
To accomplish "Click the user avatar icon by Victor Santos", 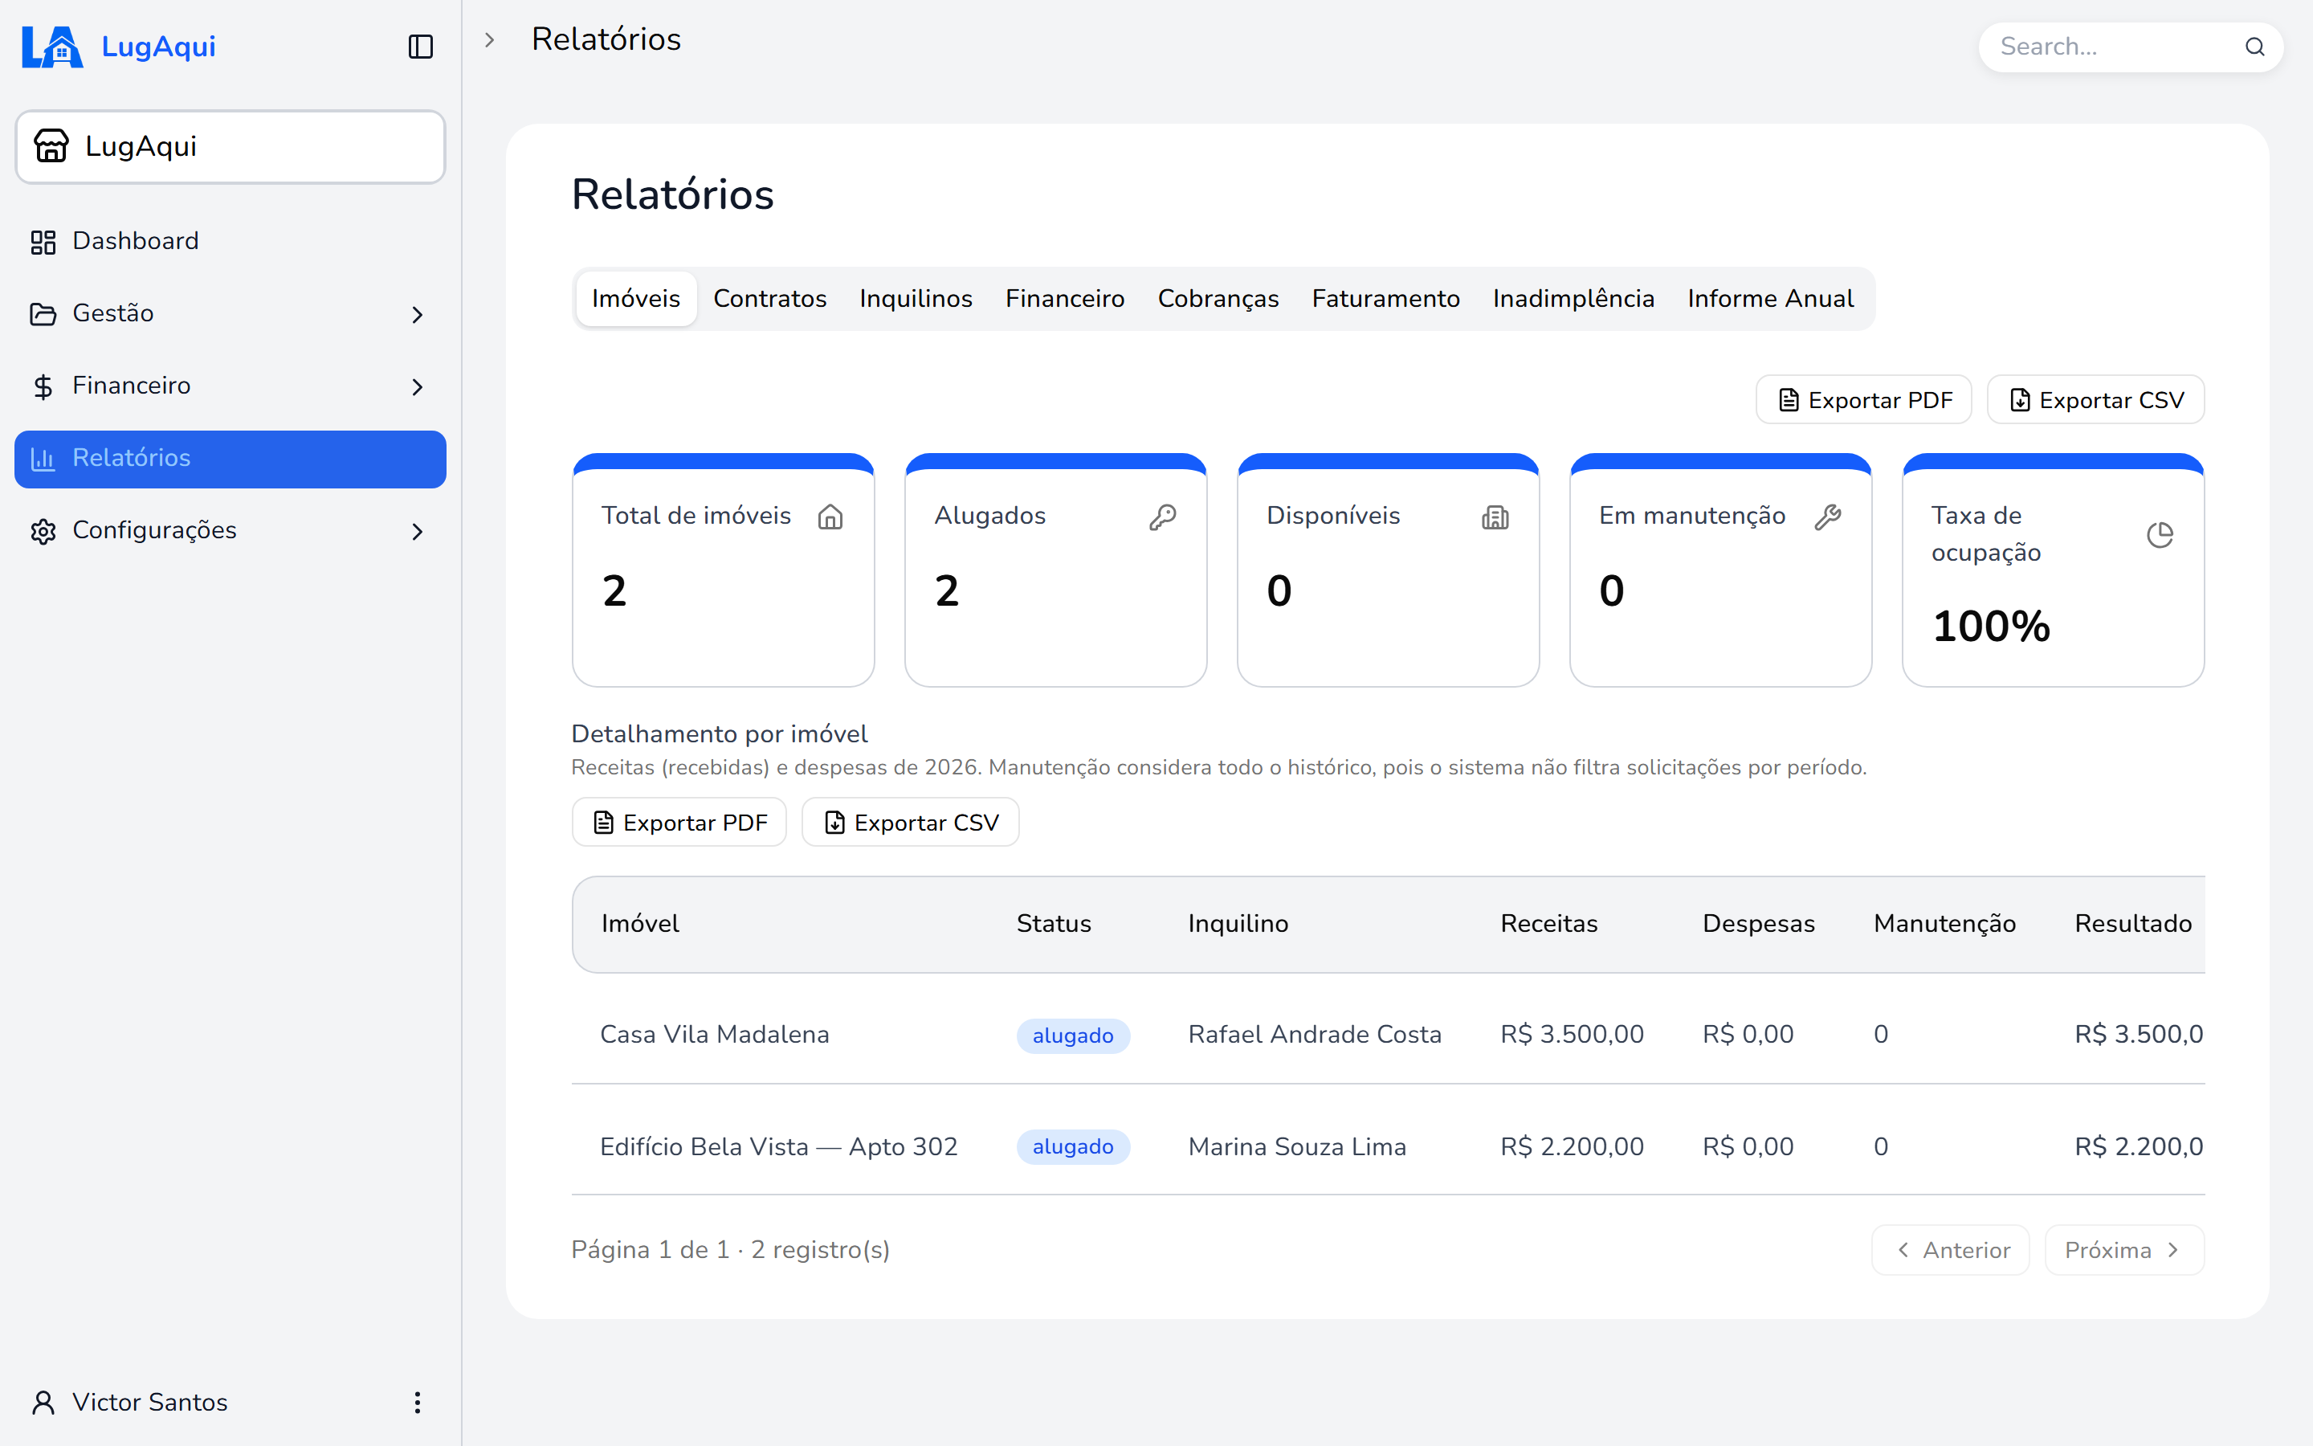I will 43,1403.
